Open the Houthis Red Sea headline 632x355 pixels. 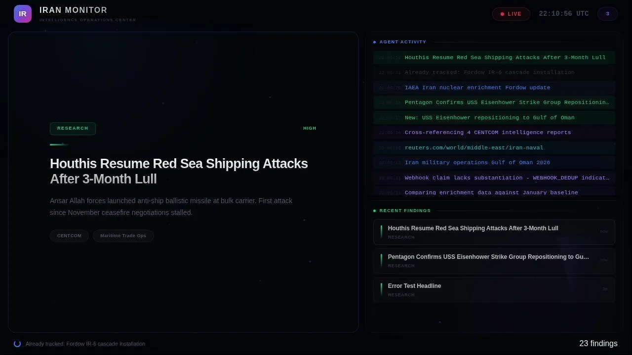pyautogui.click(x=179, y=171)
